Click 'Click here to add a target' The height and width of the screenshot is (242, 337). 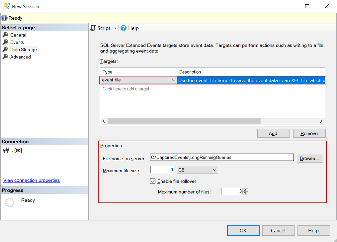point(126,89)
